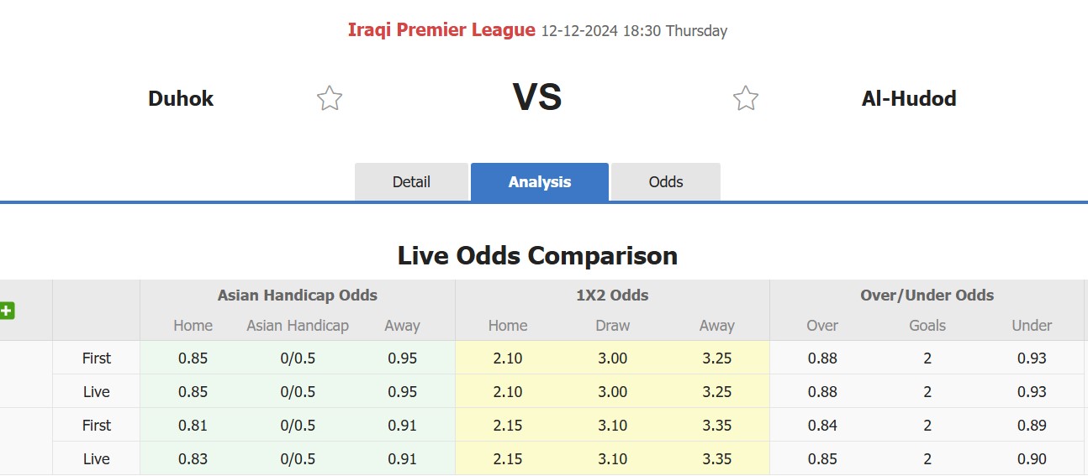Click the Live Odds Comparison heading
1088x476 pixels.
coord(538,255)
